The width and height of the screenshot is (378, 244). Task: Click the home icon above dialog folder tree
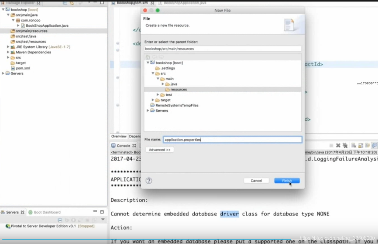click(148, 57)
